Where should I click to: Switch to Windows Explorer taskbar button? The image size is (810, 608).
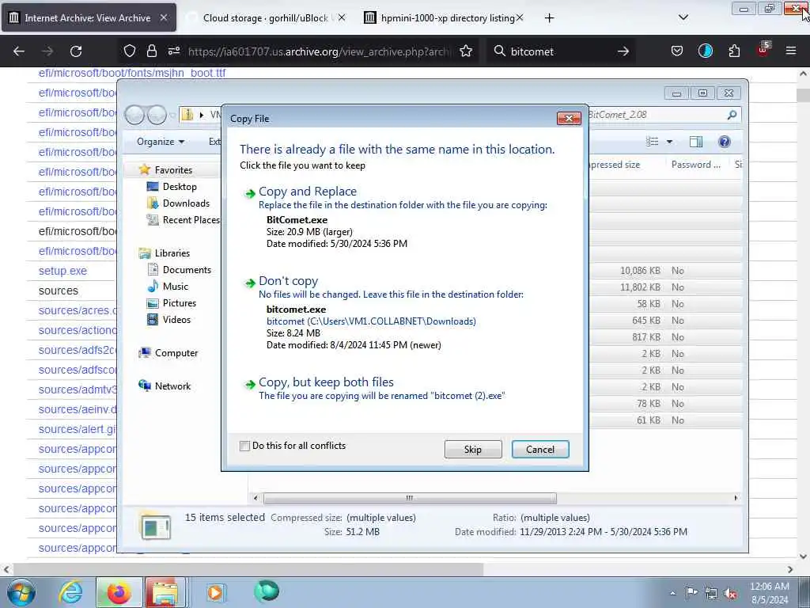click(165, 592)
